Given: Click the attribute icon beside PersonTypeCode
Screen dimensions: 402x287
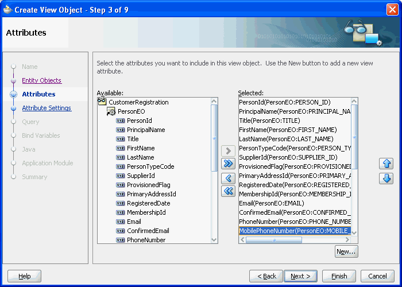Looking at the screenshot, I should (x=120, y=166).
